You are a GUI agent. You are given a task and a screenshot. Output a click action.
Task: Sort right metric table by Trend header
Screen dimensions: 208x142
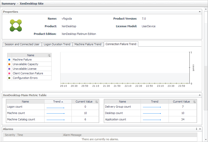(155, 102)
